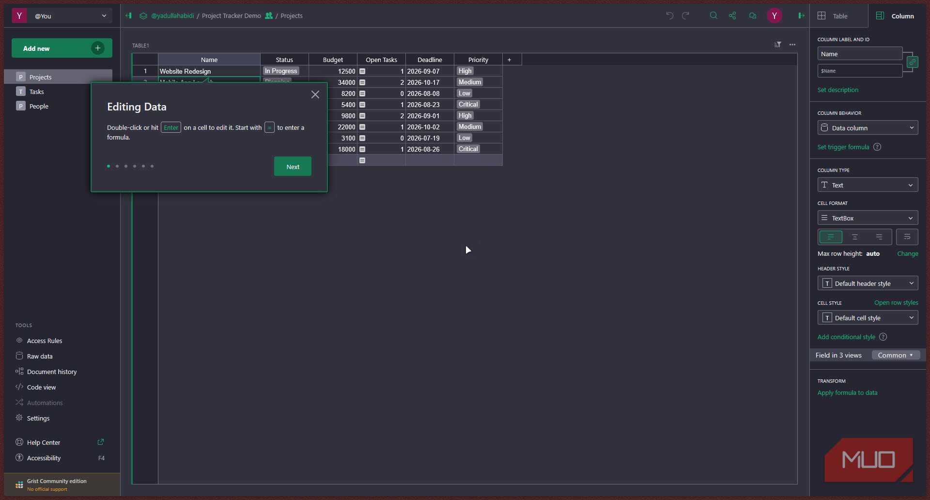The image size is (930, 500).
Task: Click @yadullahabidi breadcrumb link
Action: 172,16
